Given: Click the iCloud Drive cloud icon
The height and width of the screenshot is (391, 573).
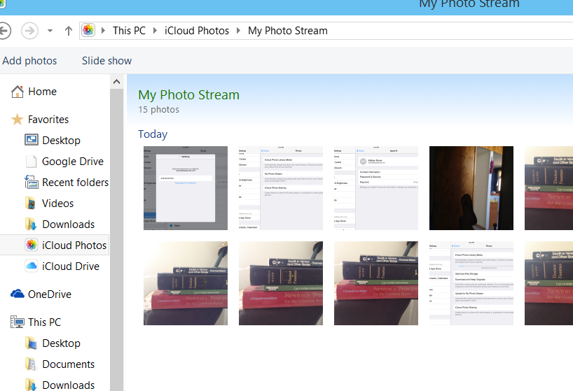Looking at the screenshot, I should click(32, 266).
